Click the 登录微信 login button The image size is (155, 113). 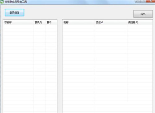coord(15,12)
